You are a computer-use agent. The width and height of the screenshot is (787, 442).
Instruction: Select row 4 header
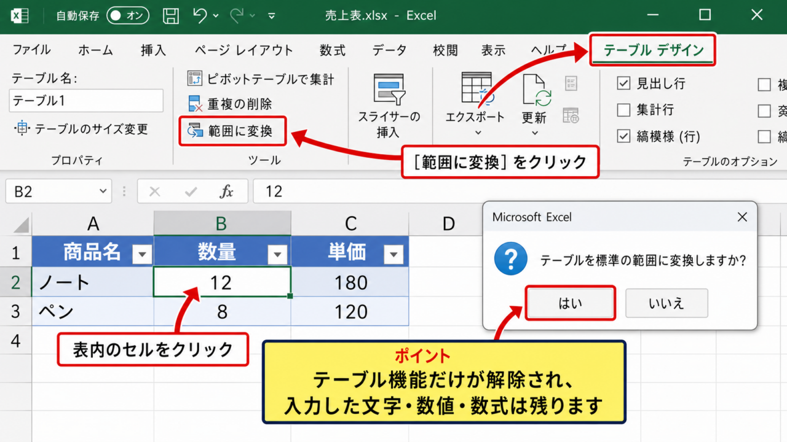[x=16, y=341]
